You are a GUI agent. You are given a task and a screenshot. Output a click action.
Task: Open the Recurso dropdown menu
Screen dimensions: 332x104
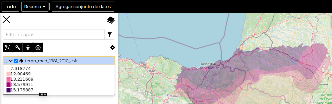pos(35,7)
